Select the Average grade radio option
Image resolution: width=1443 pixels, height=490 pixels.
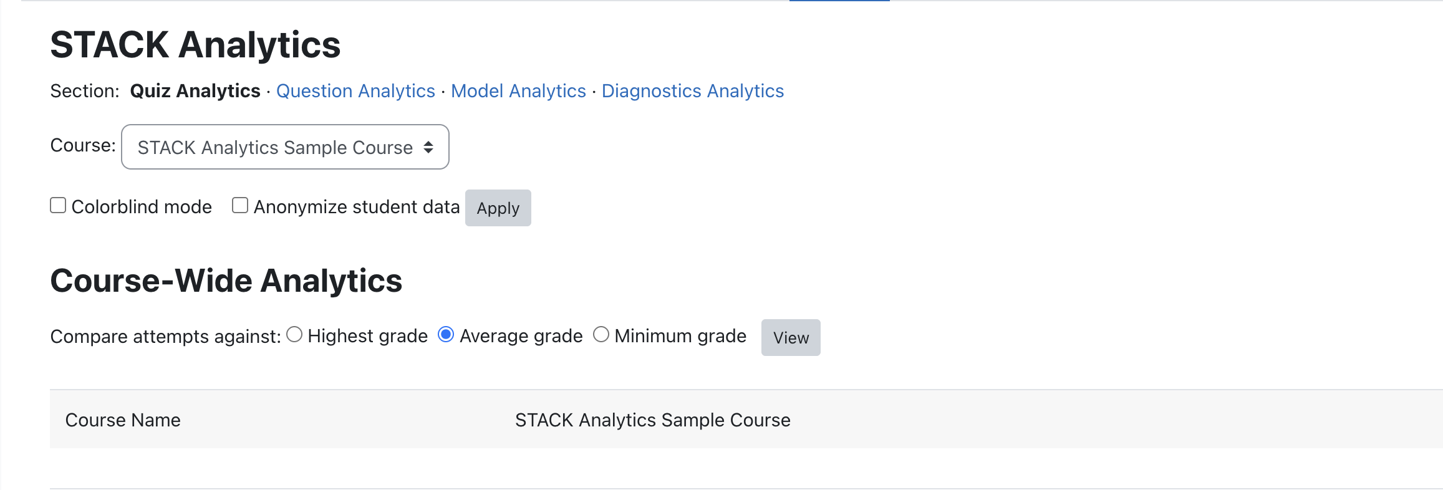point(446,335)
